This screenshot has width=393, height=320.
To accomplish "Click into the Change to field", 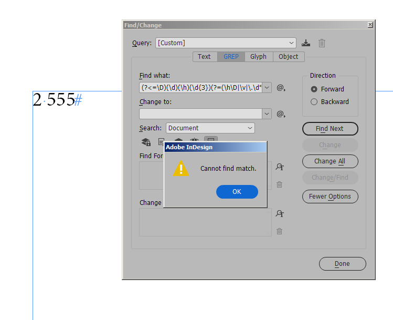I will pos(201,114).
